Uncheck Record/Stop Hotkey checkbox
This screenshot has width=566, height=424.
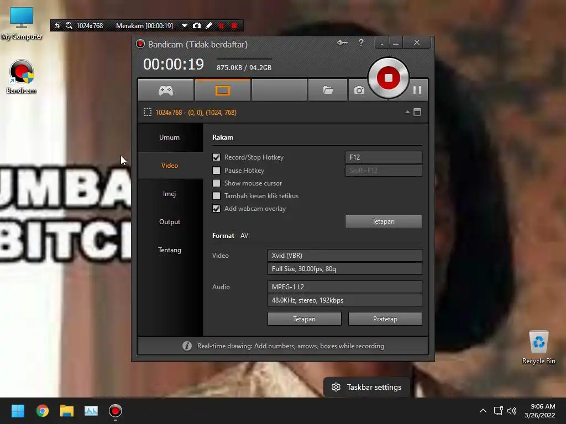216,157
